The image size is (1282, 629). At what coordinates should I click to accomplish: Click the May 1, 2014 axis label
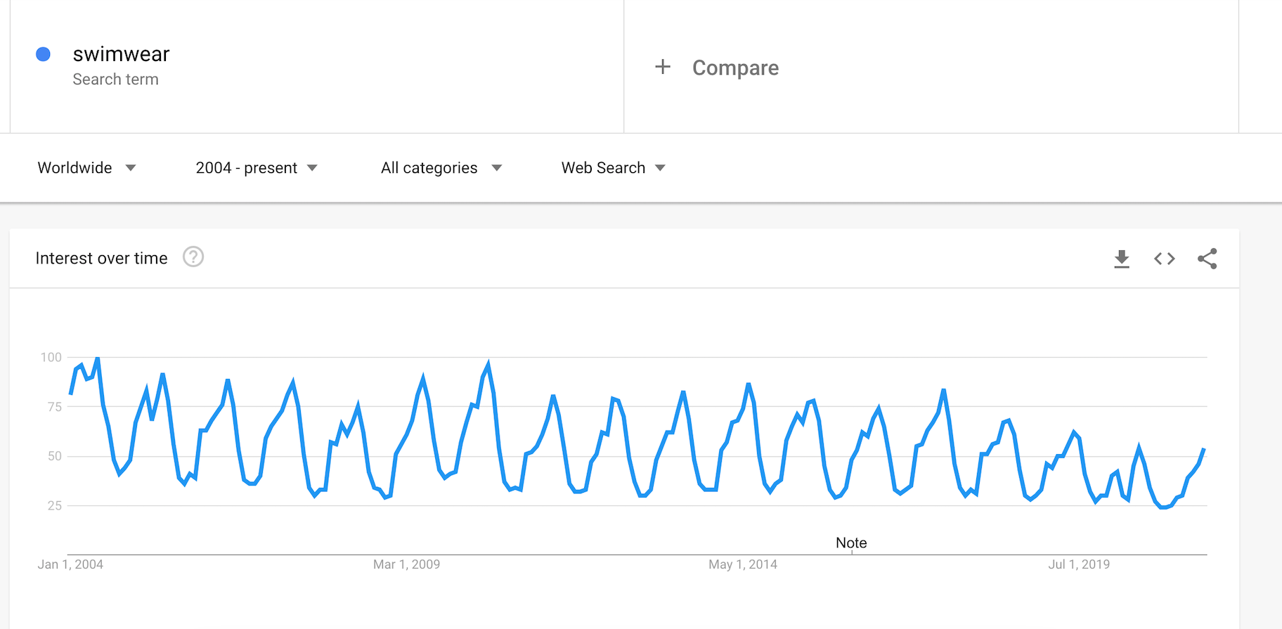(742, 564)
